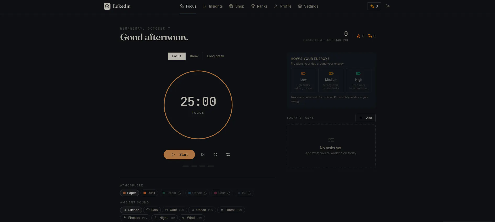Select the Focus timer mode
Viewport: 495px width, 222px height.
point(177,56)
